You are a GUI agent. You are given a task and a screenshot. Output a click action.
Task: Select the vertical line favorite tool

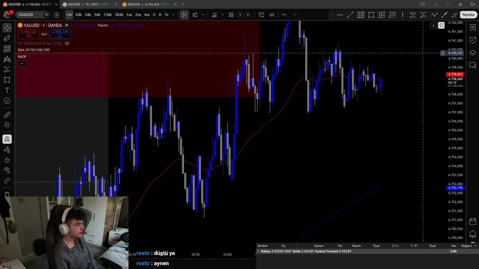[x=403, y=15]
